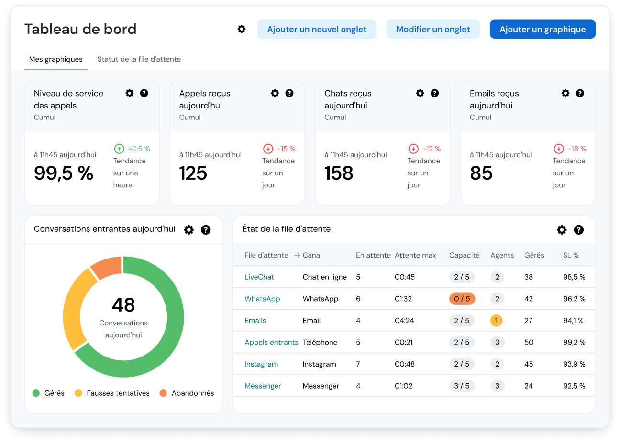Viewport: 620px width, 443px height.
Task: Click yellow Fausses tentatives legend dot
Action: [x=78, y=393]
